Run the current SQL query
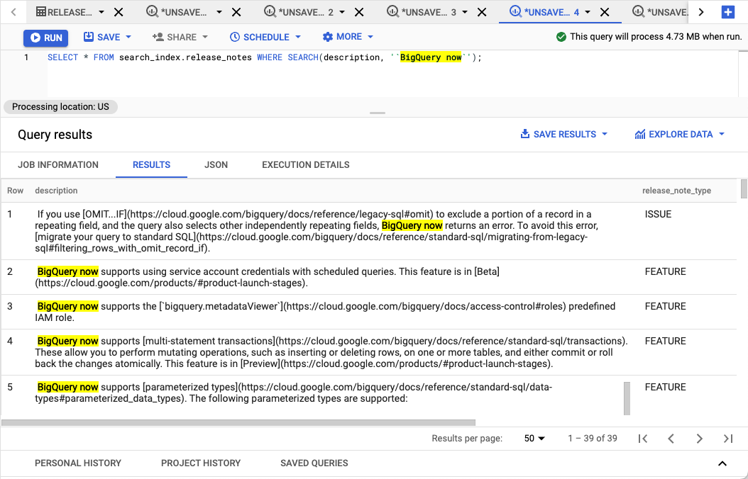The image size is (748, 479). pos(45,37)
